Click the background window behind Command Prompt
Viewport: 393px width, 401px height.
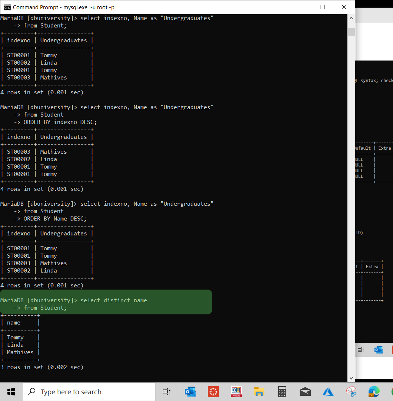pyautogui.click(x=374, y=186)
